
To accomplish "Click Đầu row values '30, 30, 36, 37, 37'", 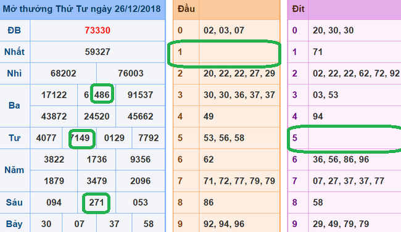I will pyautogui.click(x=239, y=95).
